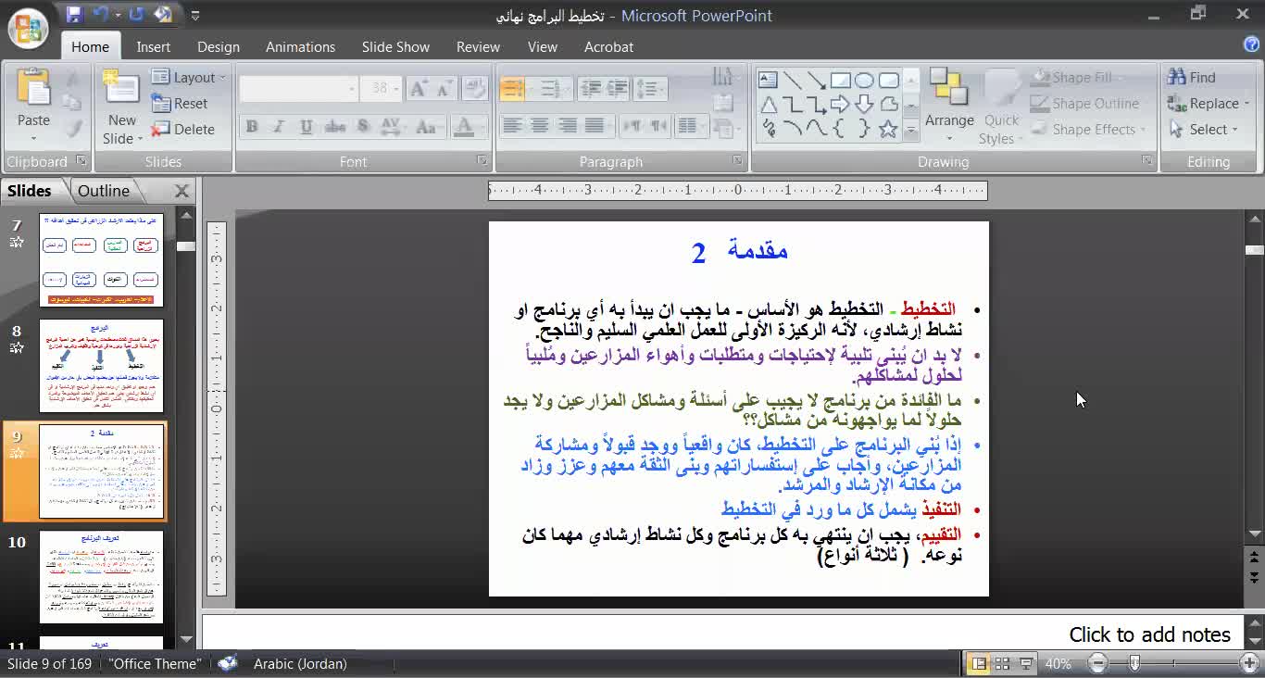Toggle Text Shadow formatting
The height and width of the screenshot is (678, 1265).
tap(363, 127)
